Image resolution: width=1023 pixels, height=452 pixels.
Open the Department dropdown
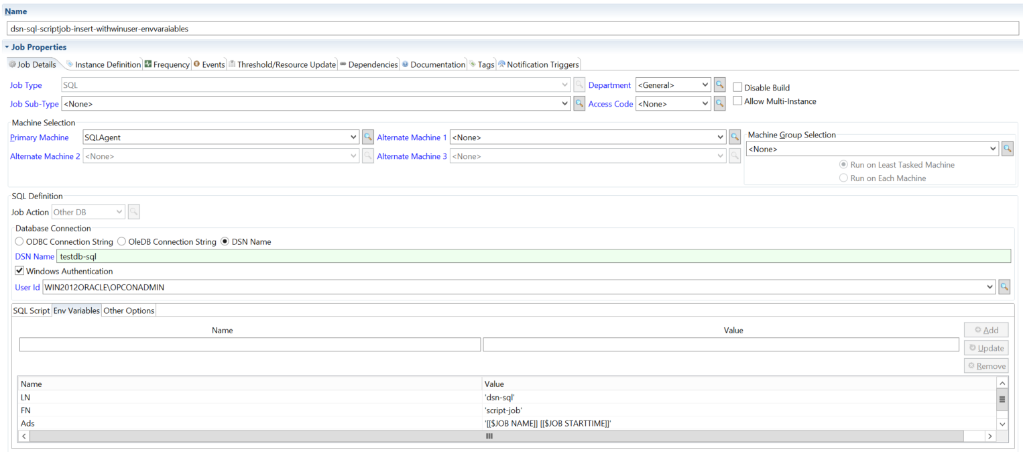click(705, 85)
